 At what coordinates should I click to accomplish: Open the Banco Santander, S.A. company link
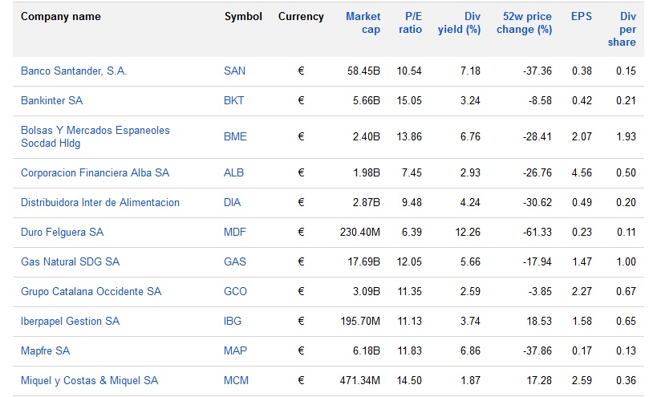[74, 71]
